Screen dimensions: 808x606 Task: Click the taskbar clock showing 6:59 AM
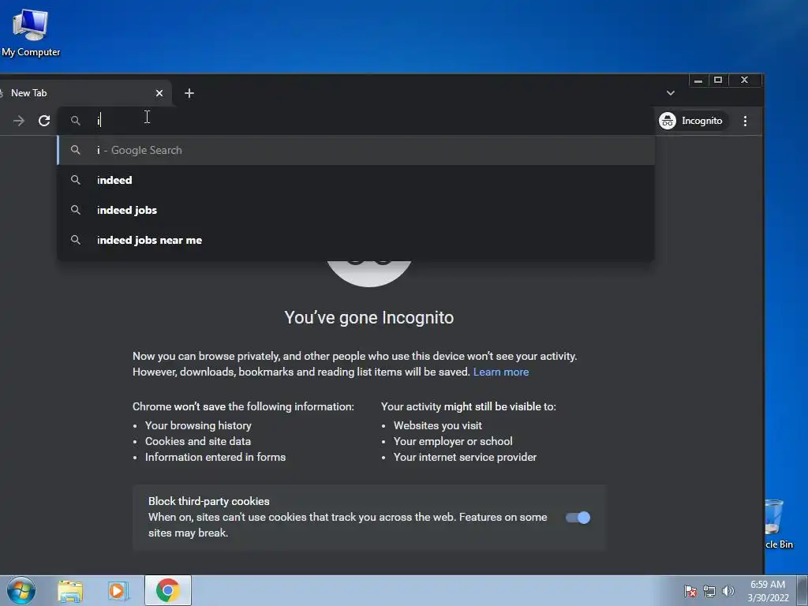click(768, 591)
